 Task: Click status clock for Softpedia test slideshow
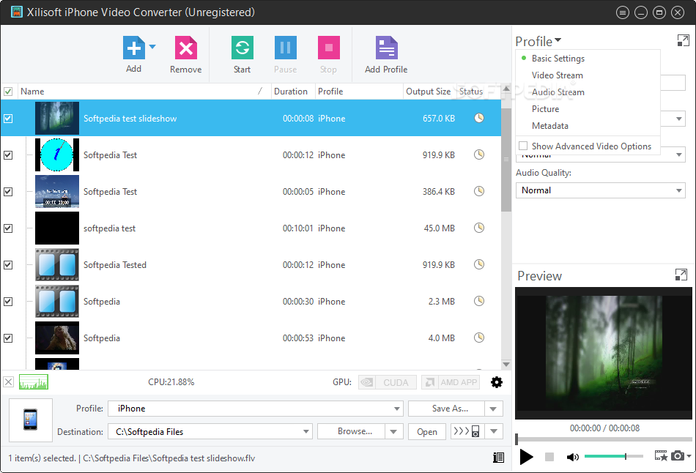[479, 118]
